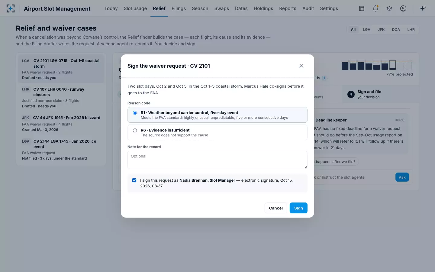Viewport: 435px width, 272px height.
Task: Open the Swaps tab
Action: [x=222, y=8]
